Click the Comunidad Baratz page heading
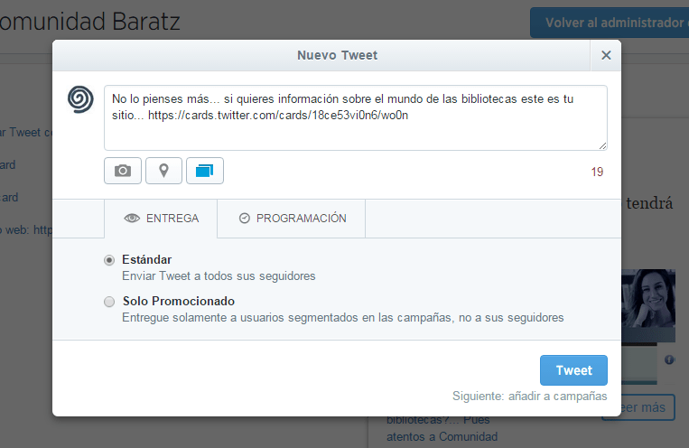Screen dimensions: 689x448 (89, 21)
